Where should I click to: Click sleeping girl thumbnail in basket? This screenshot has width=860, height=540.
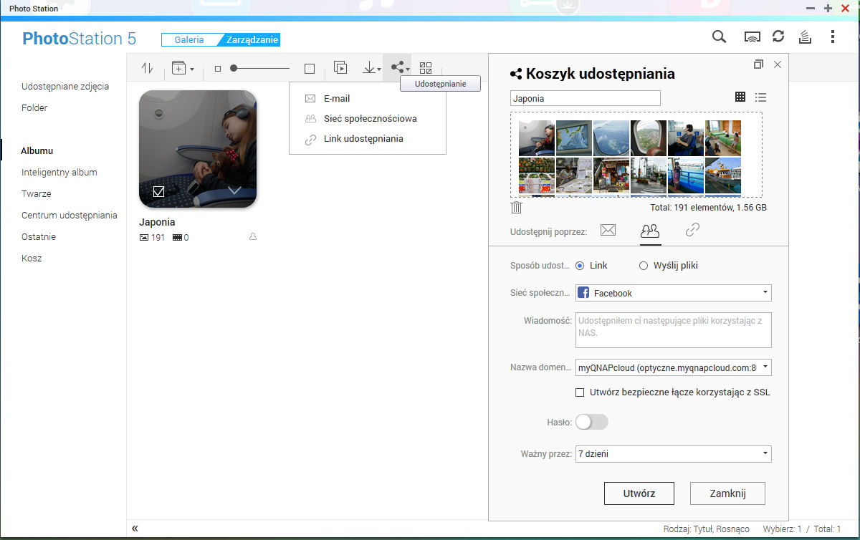click(x=536, y=138)
